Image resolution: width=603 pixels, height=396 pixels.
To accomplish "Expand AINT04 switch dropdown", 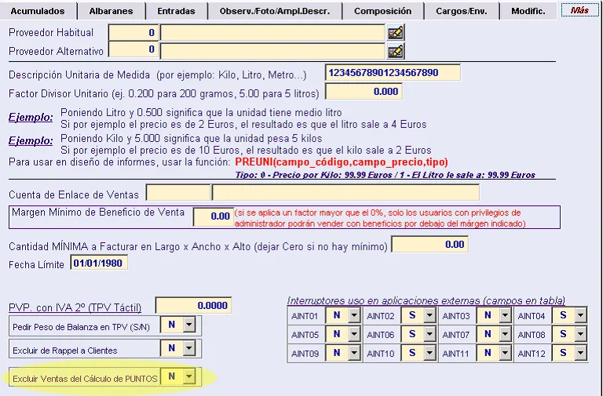I will [580, 315].
